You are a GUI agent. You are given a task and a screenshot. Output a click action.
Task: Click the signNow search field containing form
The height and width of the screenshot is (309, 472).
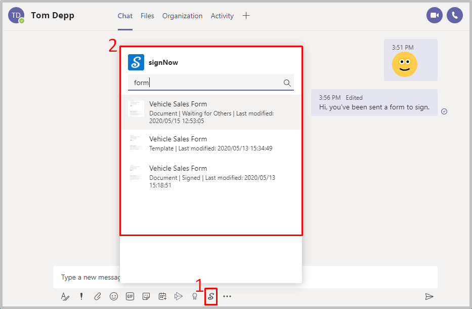coord(211,83)
